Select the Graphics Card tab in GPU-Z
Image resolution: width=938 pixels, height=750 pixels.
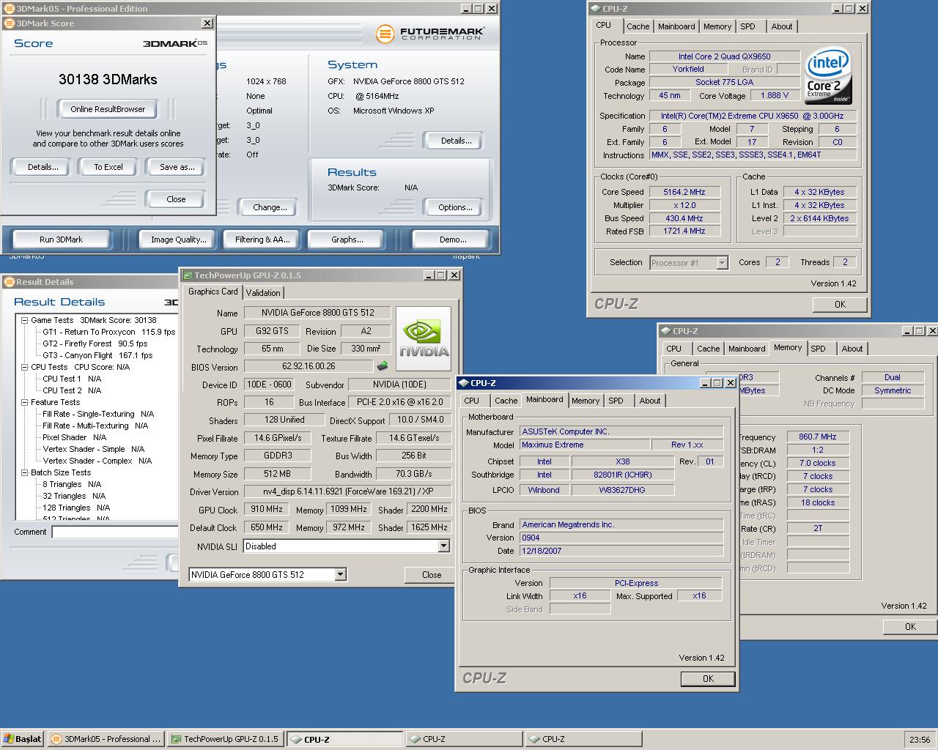pos(213,292)
